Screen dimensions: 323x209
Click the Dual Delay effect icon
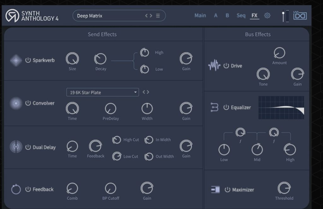point(16,147)
